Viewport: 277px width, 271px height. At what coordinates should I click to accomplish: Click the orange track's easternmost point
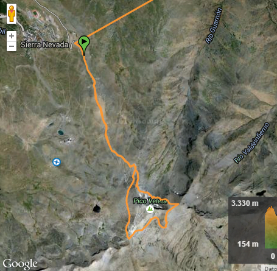click(178, 204)
